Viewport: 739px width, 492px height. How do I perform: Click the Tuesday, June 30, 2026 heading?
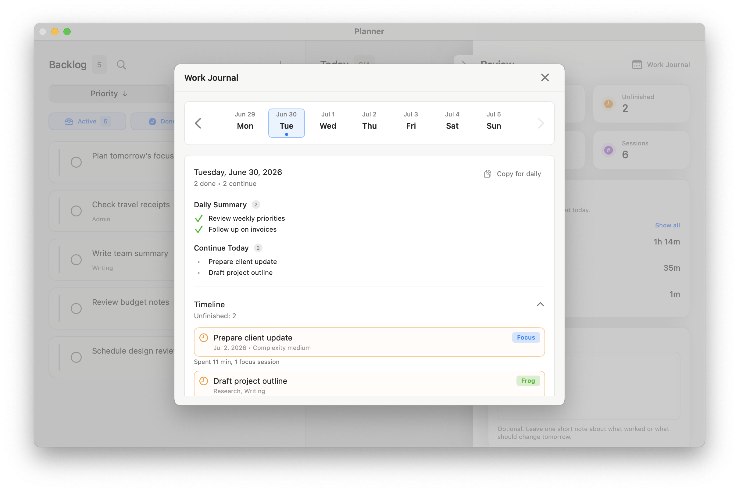[x=238, y=172]
